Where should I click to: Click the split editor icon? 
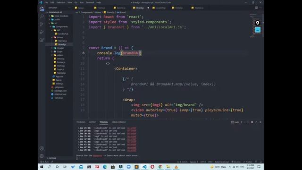click(256, 8)
